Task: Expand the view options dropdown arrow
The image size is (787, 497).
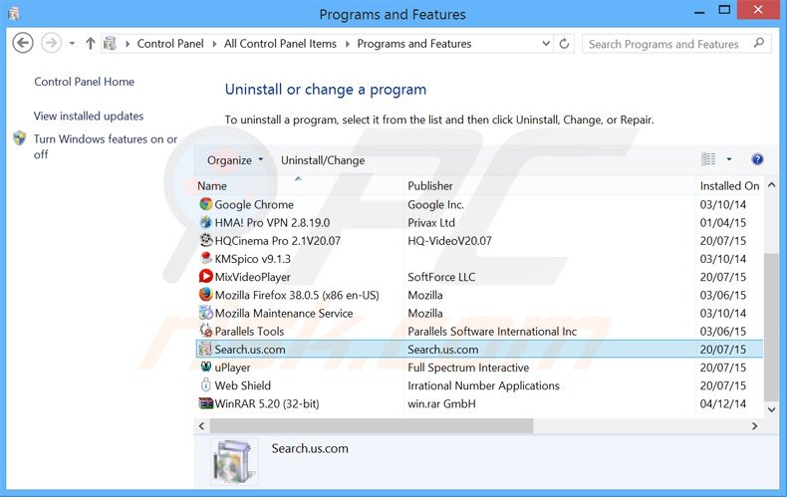Action: point(729,159)
